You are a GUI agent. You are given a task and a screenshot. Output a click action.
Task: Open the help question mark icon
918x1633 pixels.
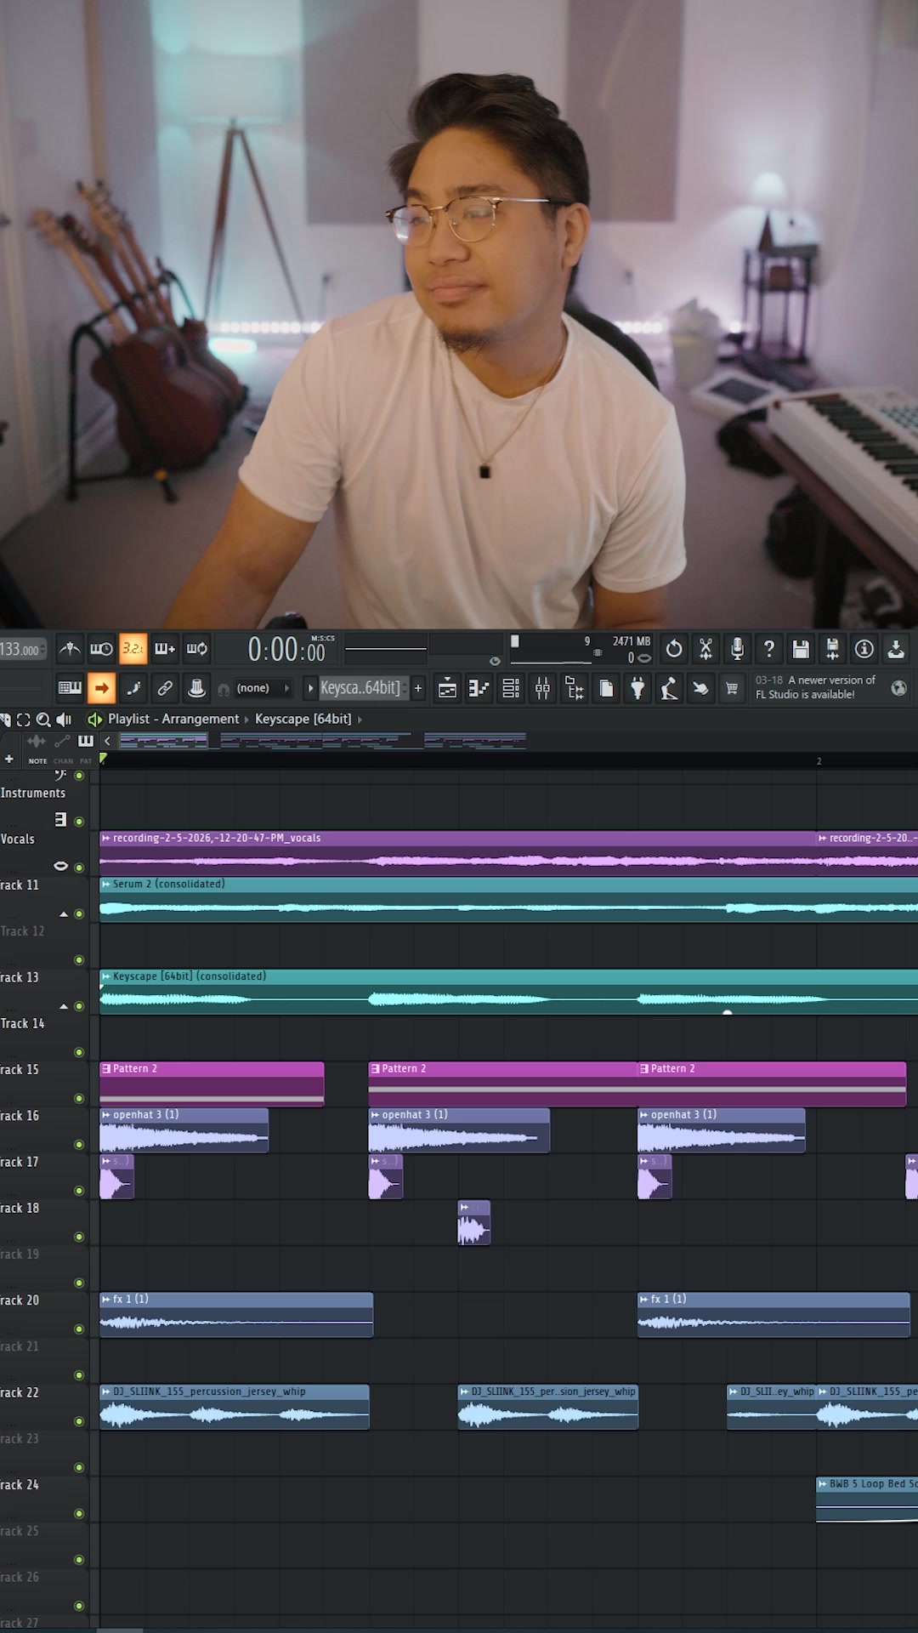pyautogui.click(x=769, y=650)
